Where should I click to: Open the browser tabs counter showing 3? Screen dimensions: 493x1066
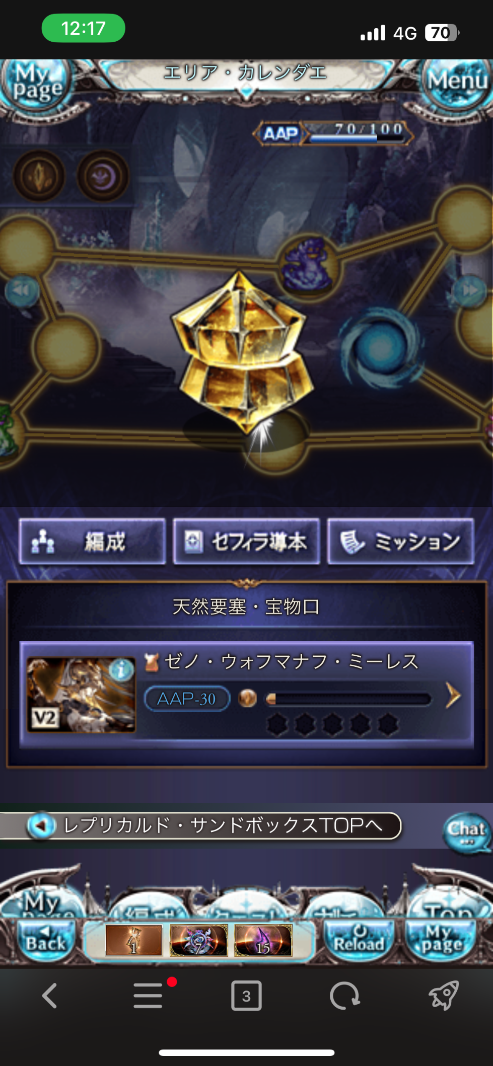point(246,995)
